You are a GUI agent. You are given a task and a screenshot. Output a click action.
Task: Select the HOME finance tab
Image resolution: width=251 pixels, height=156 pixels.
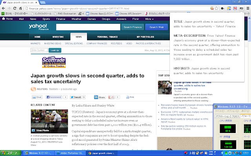[x=37, y=37]
